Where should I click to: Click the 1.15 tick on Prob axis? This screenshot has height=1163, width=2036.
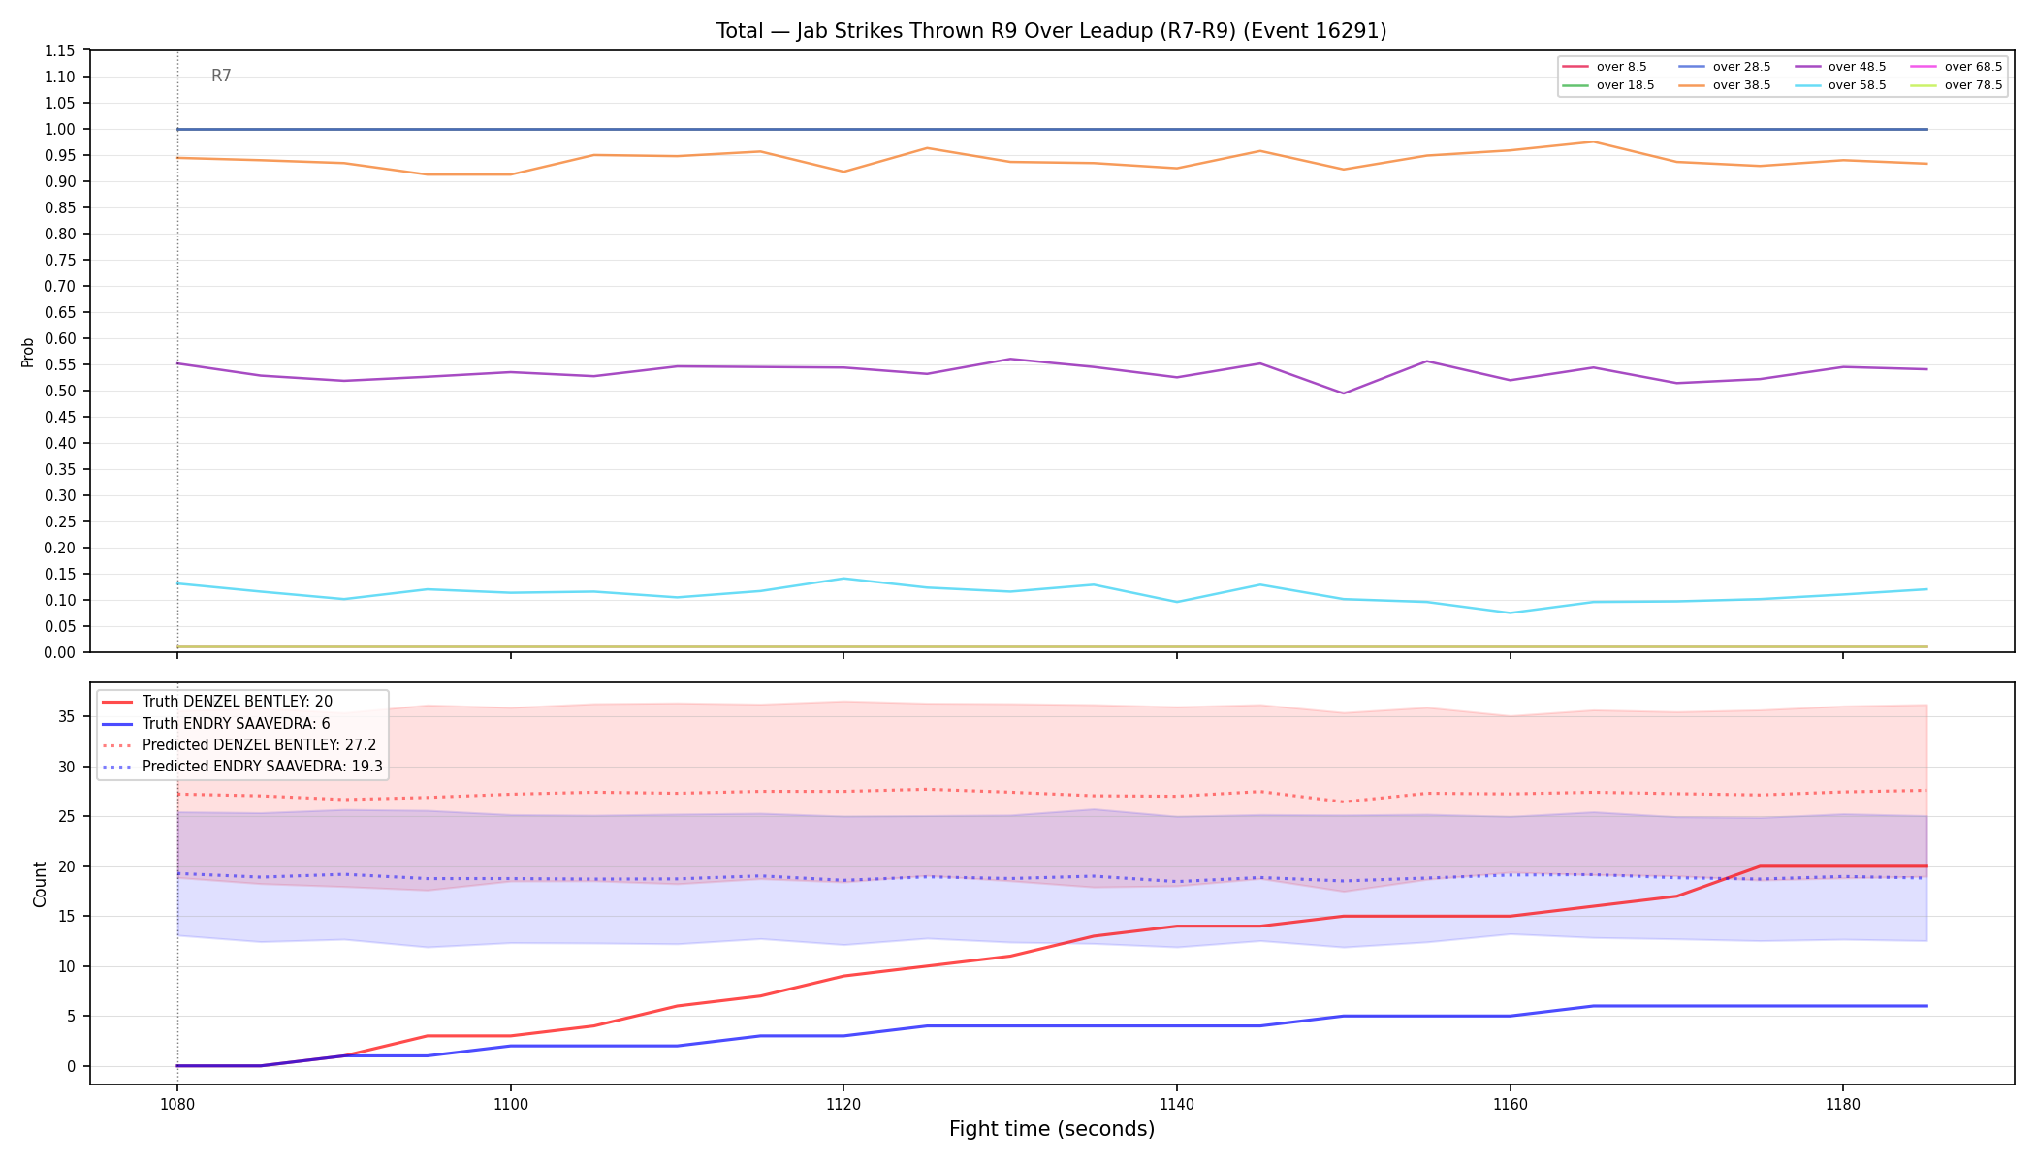[x=60, y=50]
